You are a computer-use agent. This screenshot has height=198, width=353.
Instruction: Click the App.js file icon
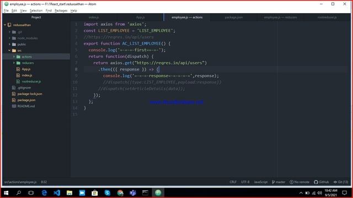tap(18, 69)
